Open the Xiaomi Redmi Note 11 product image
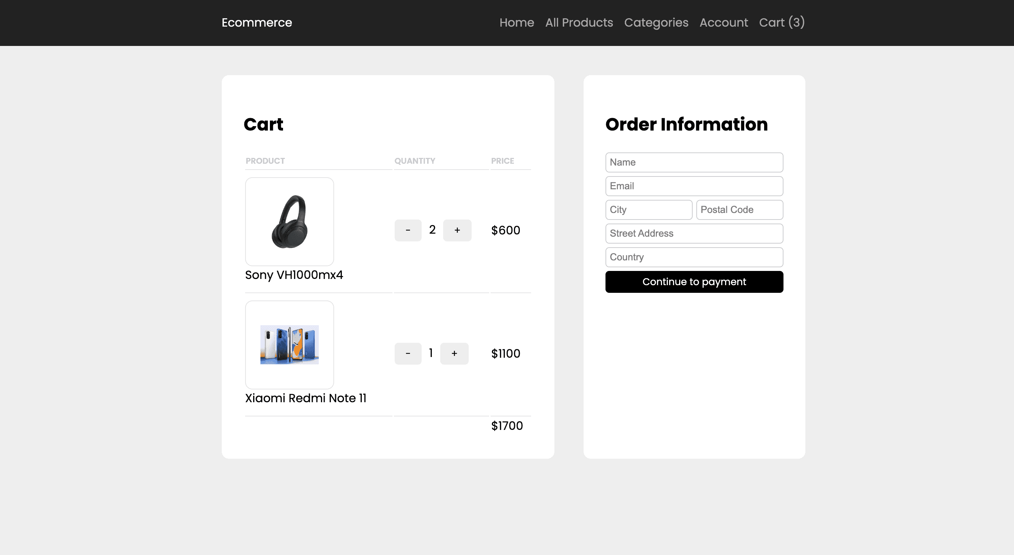 click(x=289, y=345)
